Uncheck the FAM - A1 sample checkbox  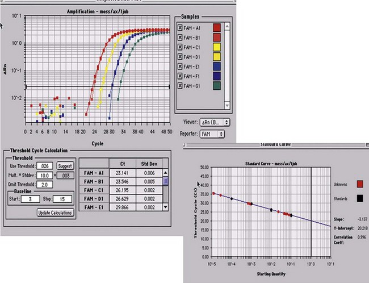(x=180, y=27)
